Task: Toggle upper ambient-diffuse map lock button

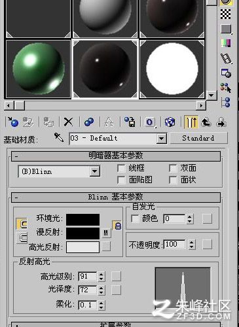Action: click(x=22, y=224)
